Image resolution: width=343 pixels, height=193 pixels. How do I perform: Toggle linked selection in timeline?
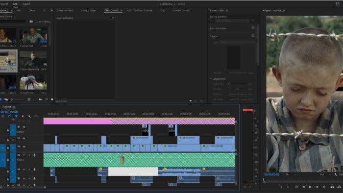pyautogui.click(x=16, y=116)
